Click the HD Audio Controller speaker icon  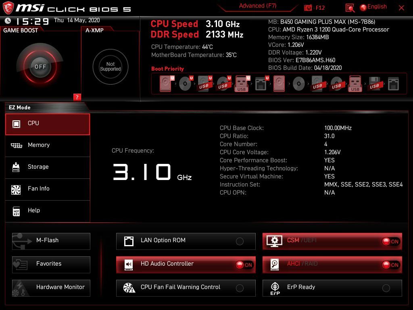(129, 265)
